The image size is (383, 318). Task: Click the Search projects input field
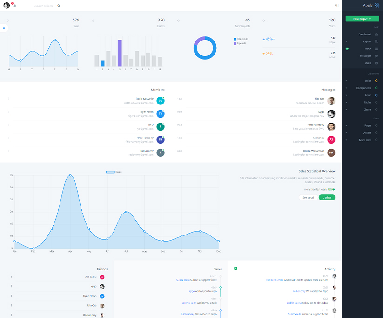pyautogui.click(x=44, y=6)
